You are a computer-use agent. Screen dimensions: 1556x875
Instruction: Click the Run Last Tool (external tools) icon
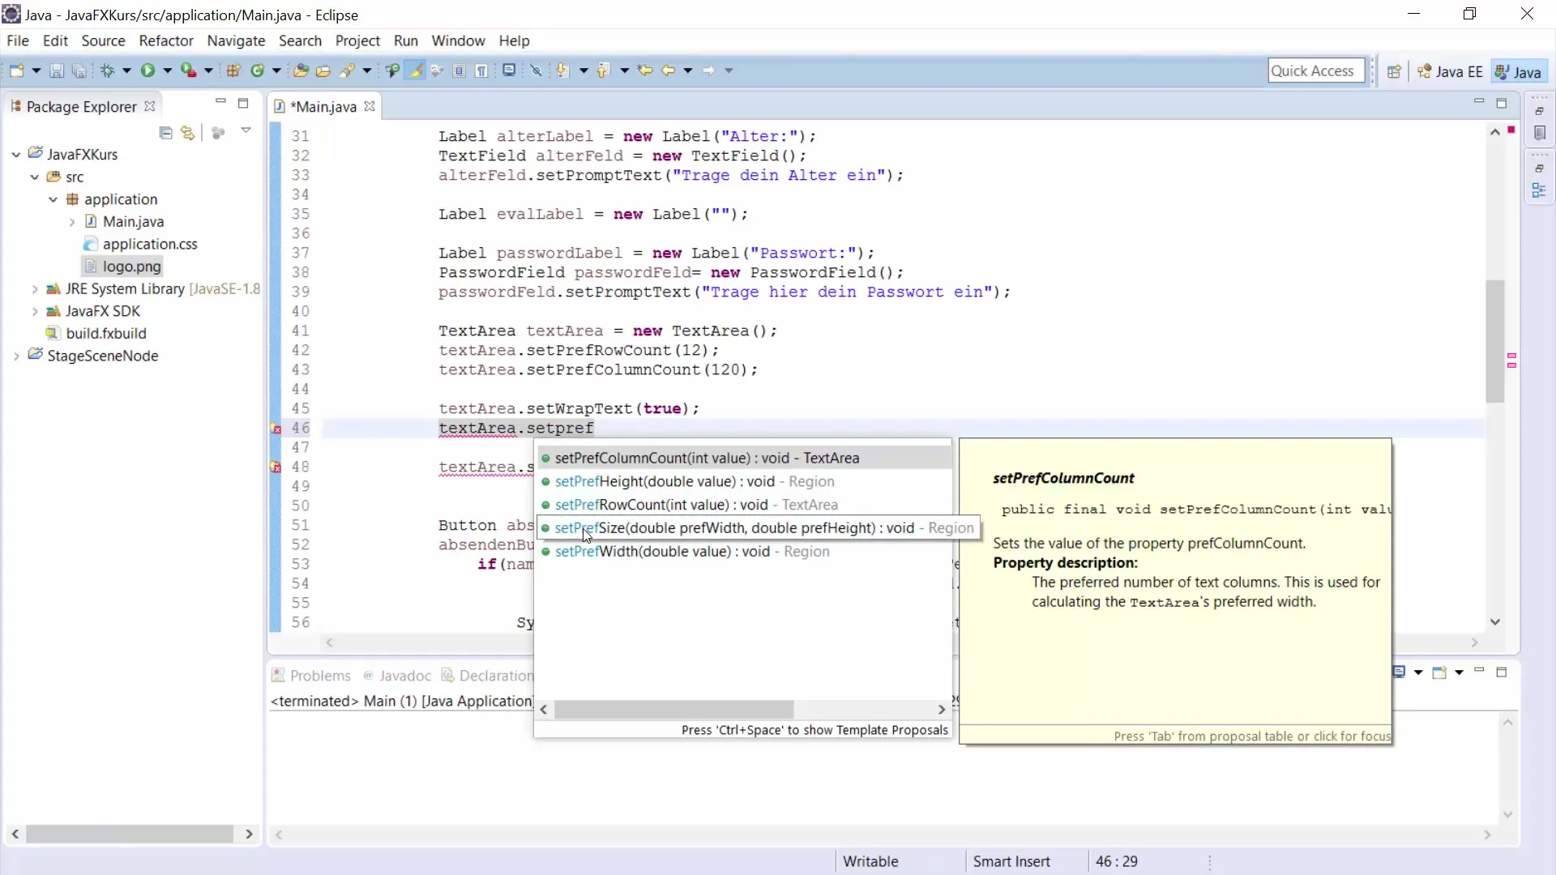coord(188,70)
